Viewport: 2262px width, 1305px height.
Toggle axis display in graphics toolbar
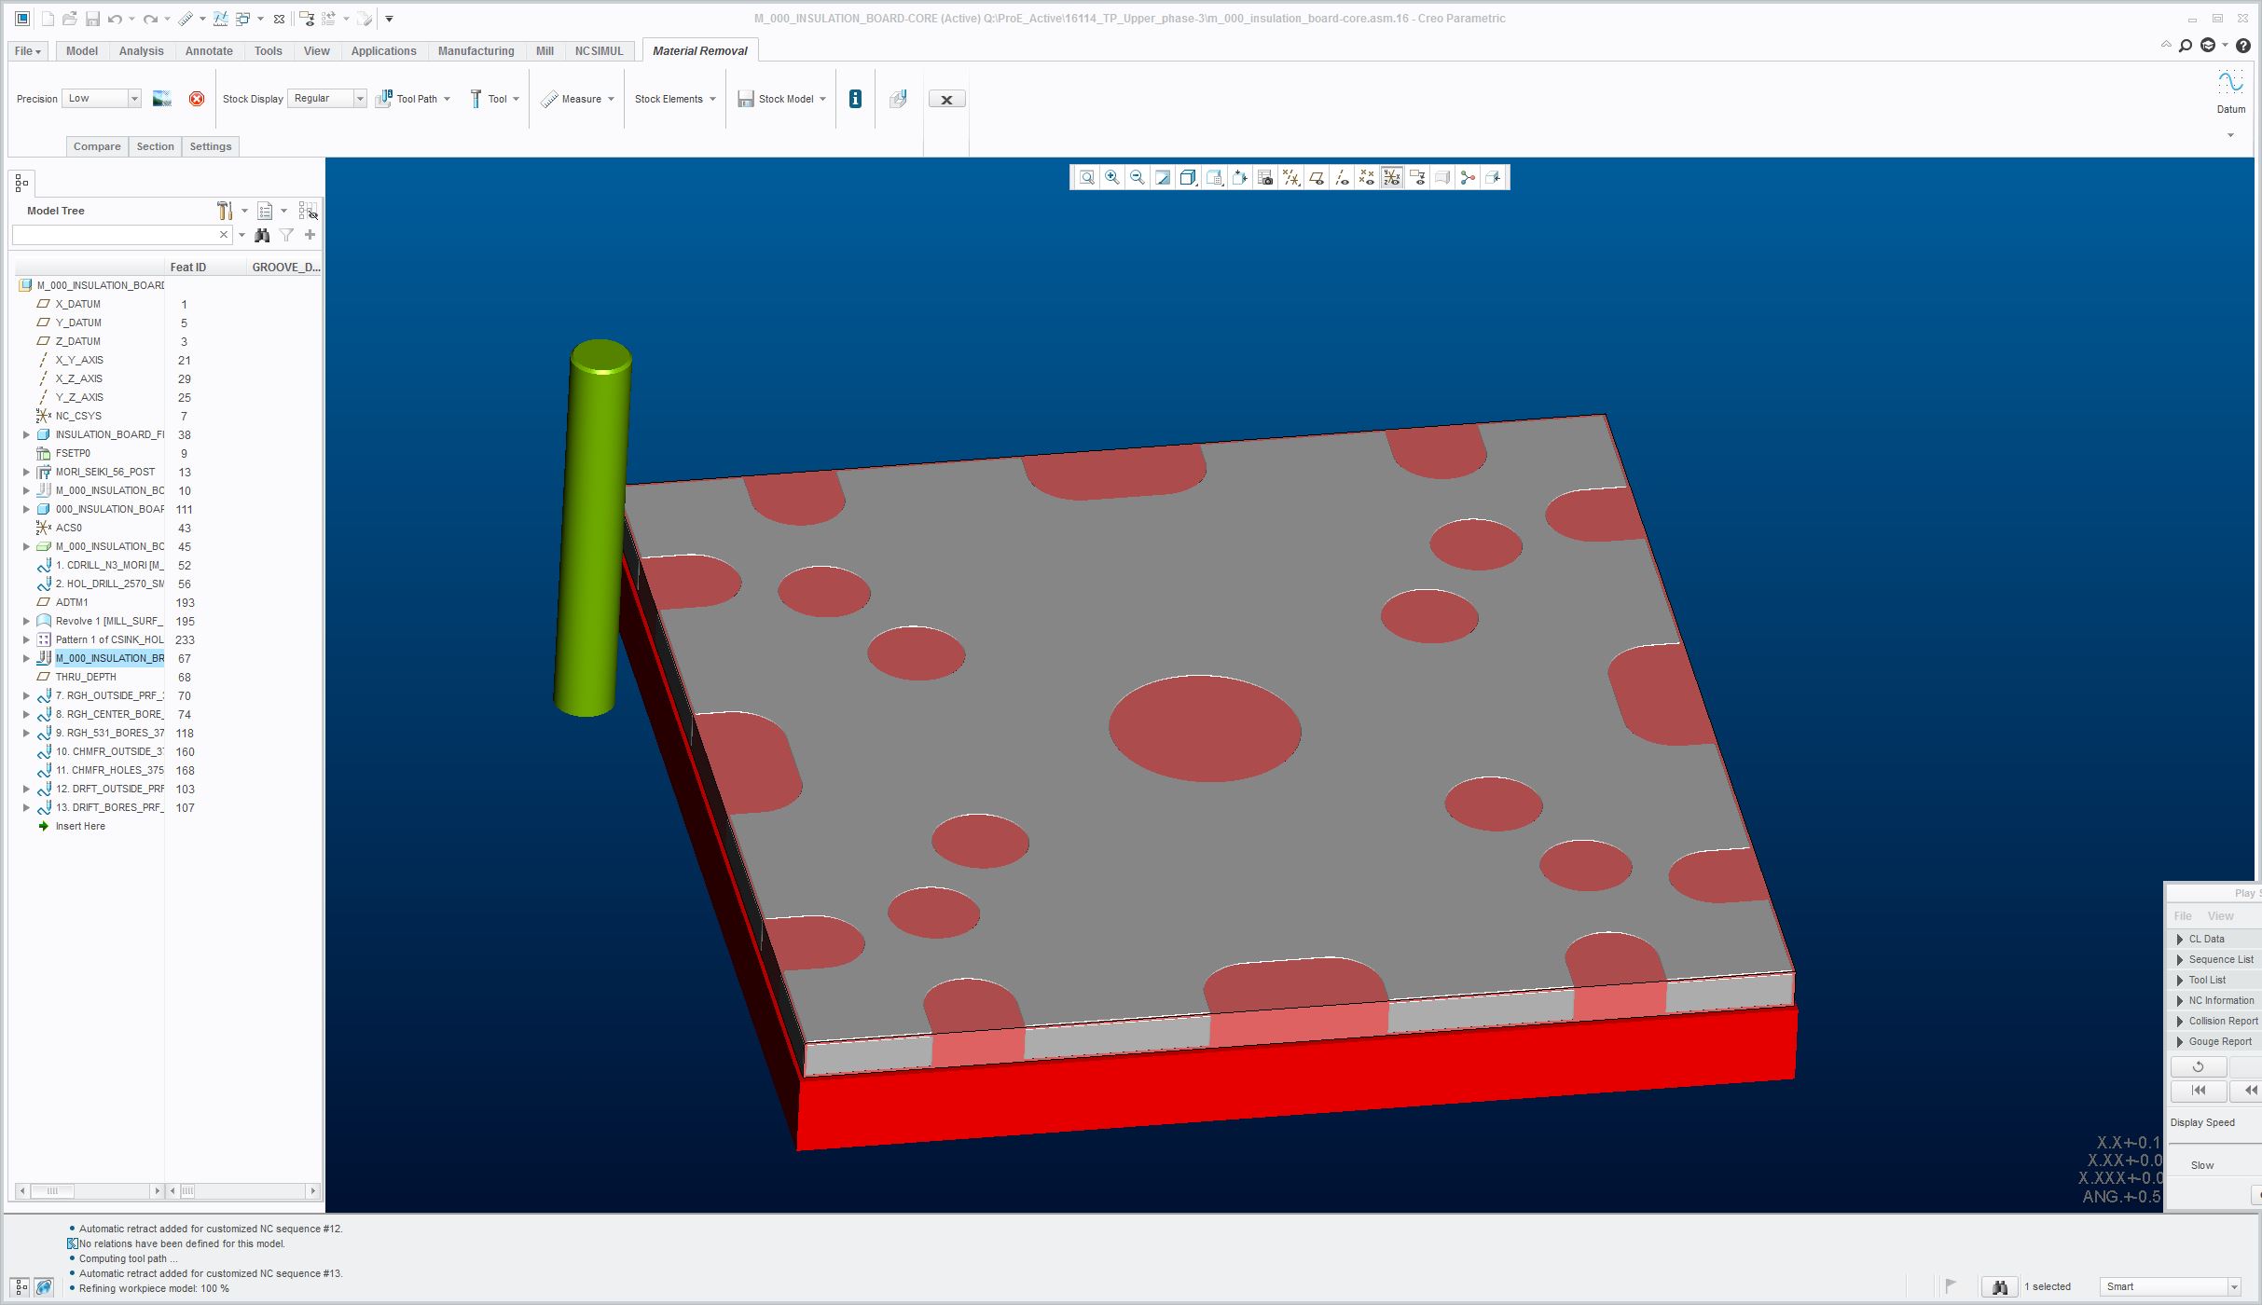point(1342,177)
